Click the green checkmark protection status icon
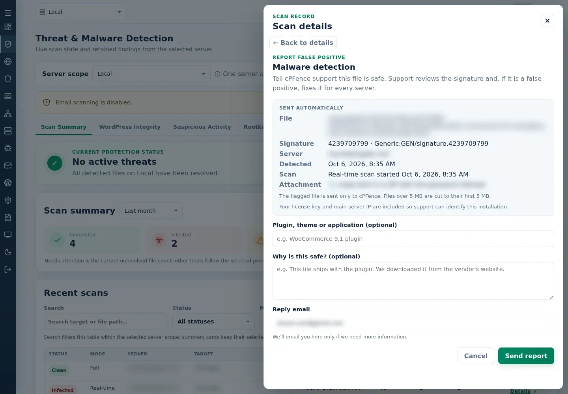This screenshot has height=394, width=568. click(x=55, y=163)
